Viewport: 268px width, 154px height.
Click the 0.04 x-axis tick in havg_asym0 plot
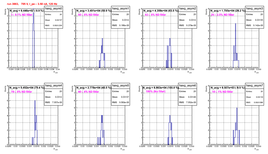tap(58, 69)
